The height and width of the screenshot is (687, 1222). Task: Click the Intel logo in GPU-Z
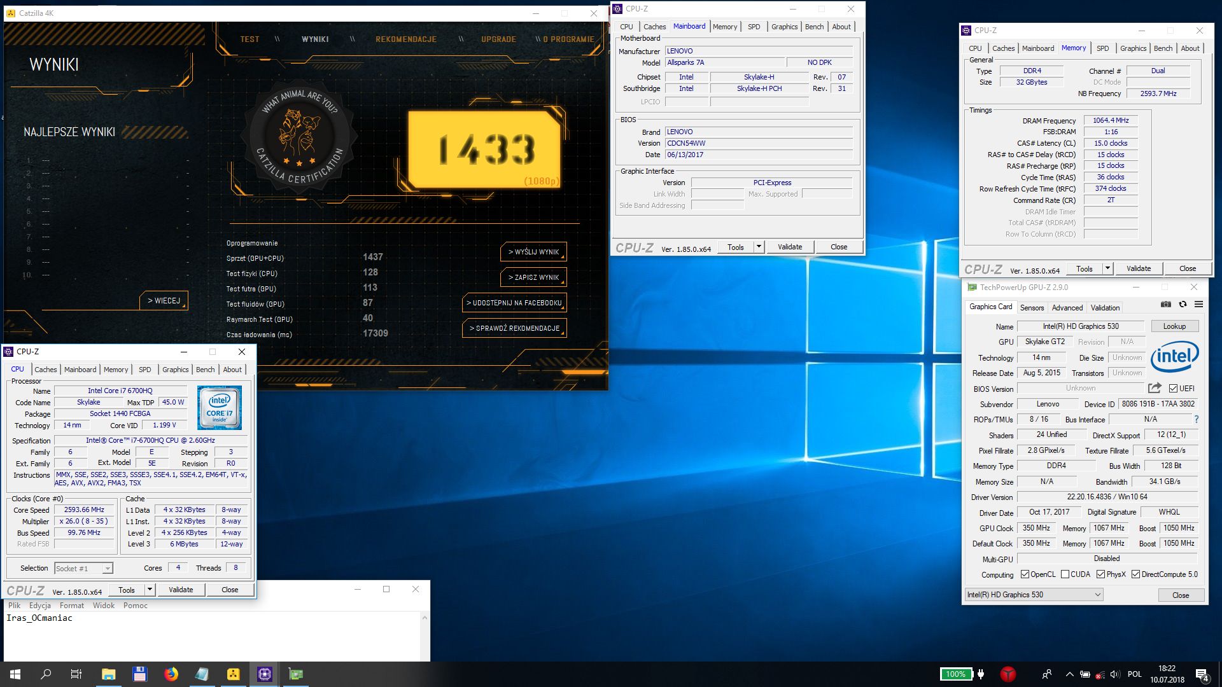(x=1174, y=357)
